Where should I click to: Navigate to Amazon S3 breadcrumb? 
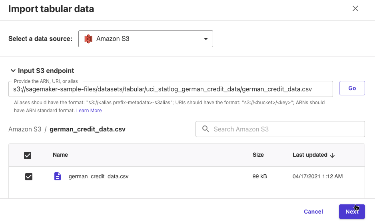point(25,129)
